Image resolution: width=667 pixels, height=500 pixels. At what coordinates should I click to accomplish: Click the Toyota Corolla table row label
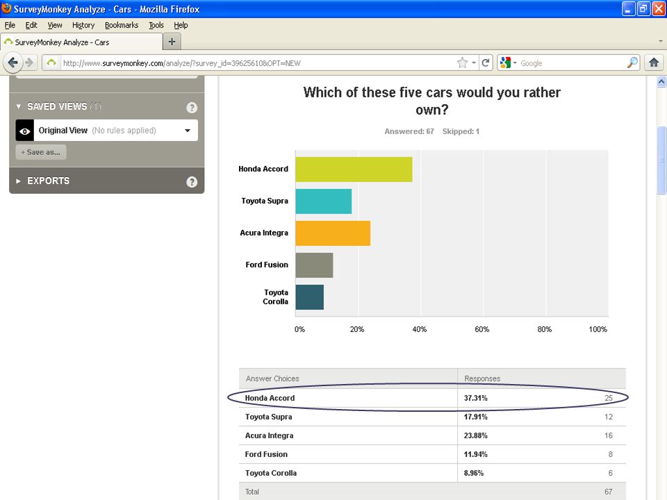point(271,473)
